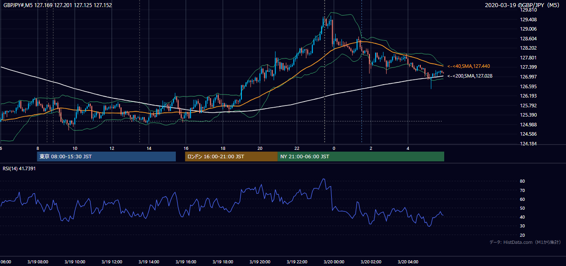This screenshot has height=266, width=566.
Task: Click price axis value 125.792
Action: (x=528, y=106)
